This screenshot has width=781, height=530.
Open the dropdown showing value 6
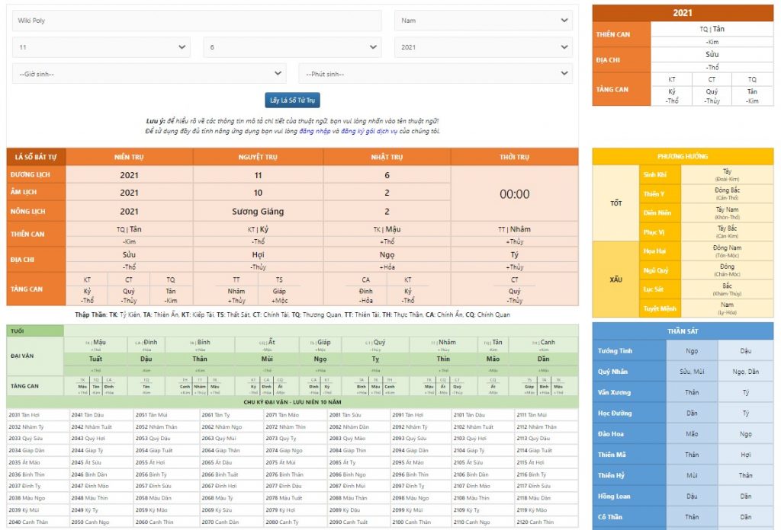coord(292,47)
